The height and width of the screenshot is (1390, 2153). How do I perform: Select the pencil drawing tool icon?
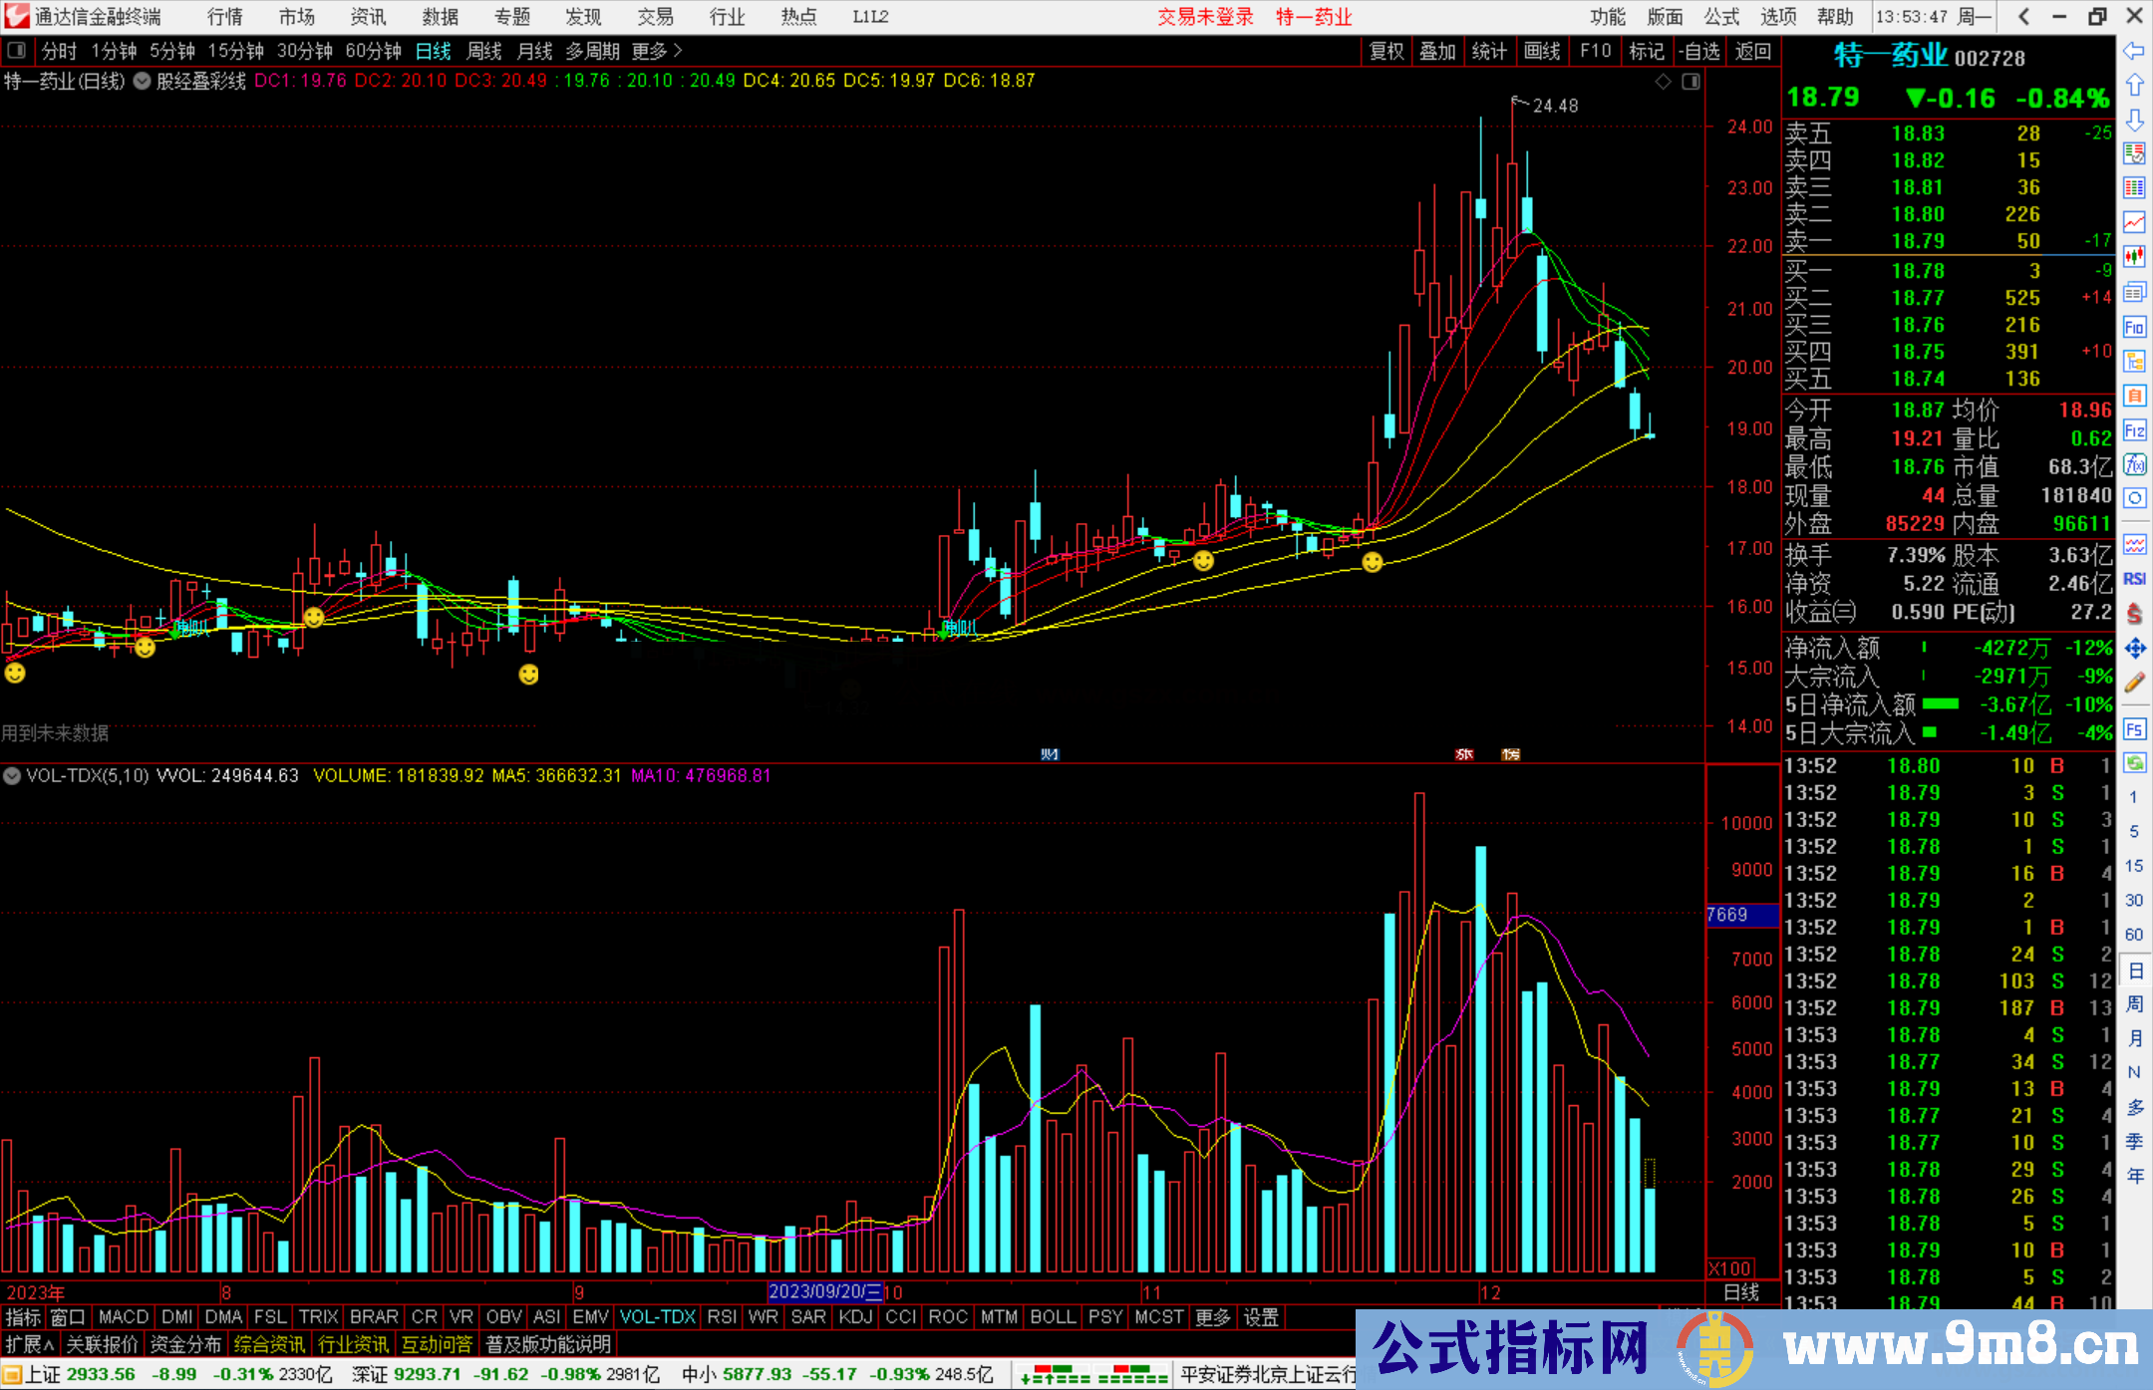(2134, 683)
